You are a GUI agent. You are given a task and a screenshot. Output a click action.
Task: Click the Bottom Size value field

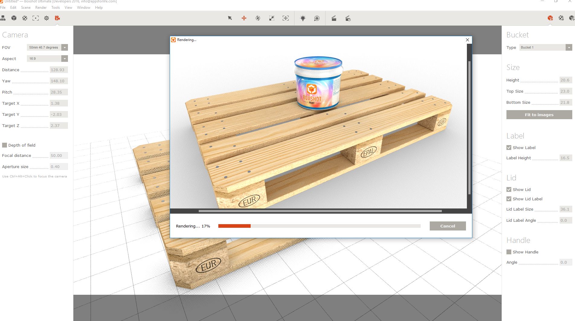[x=566, y=102]
